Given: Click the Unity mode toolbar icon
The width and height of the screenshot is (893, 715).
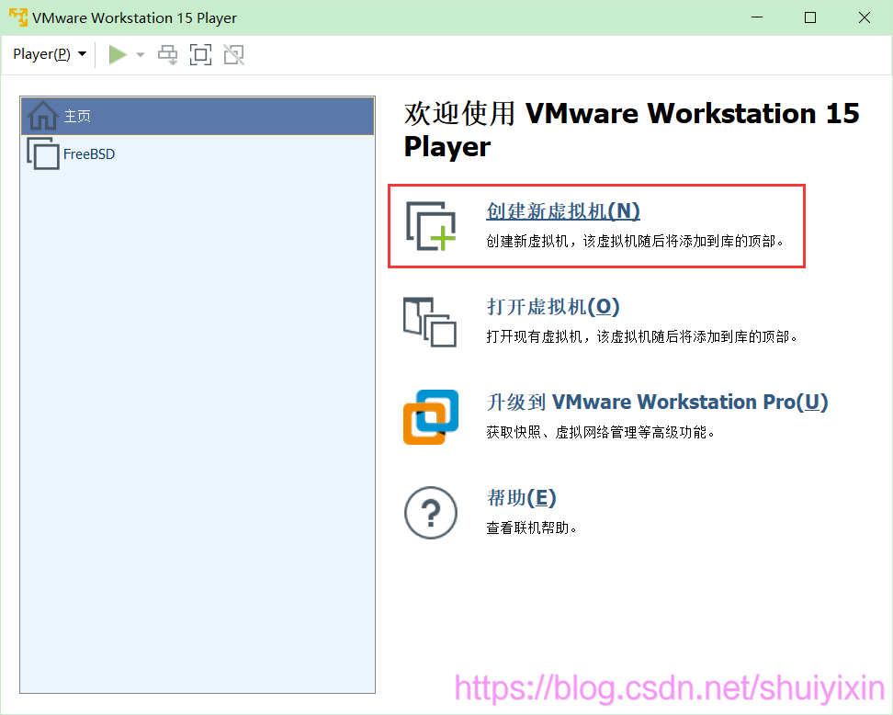Looking at the screenshot, I should 234,55.
